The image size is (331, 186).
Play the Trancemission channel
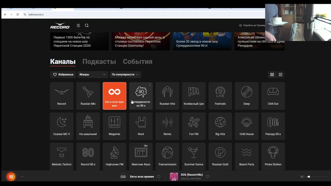[167, 156]
